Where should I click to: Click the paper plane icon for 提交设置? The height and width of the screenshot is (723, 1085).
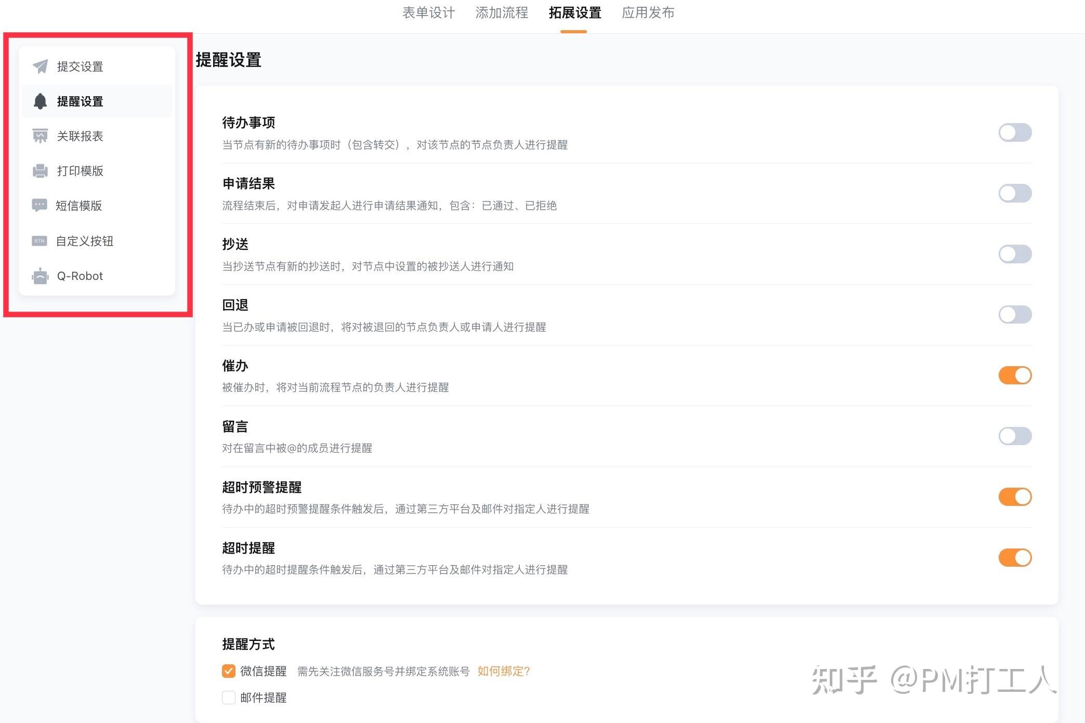[40, 66]
